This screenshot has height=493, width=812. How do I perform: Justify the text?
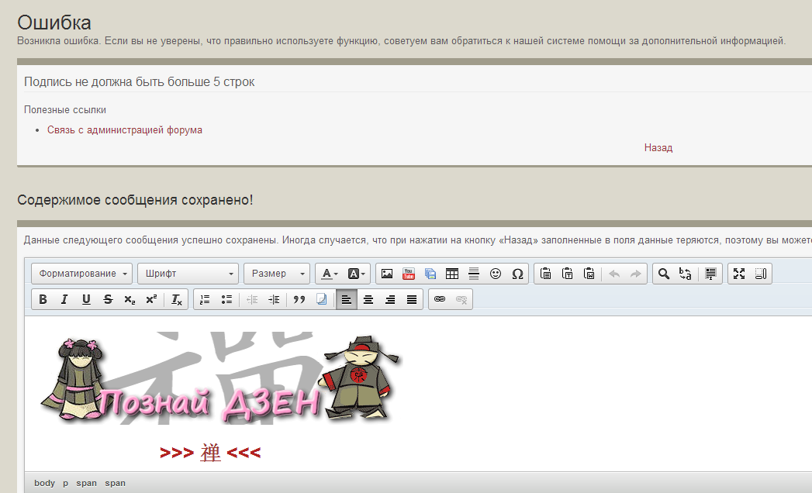412,299
